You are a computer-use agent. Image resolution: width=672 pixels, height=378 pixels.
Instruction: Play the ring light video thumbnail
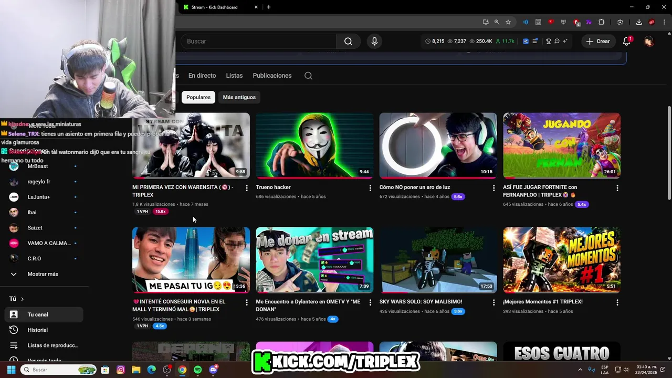pos(438,145)
